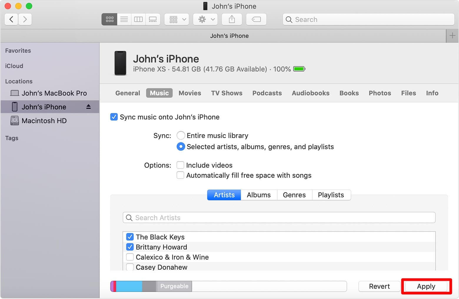
Task: Click into Search Artists field
Action: pyautogui.click(x=279, y=218)
